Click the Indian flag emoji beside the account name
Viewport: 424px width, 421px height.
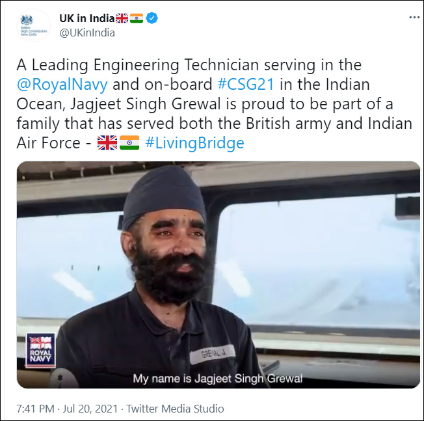coord(137,18)
